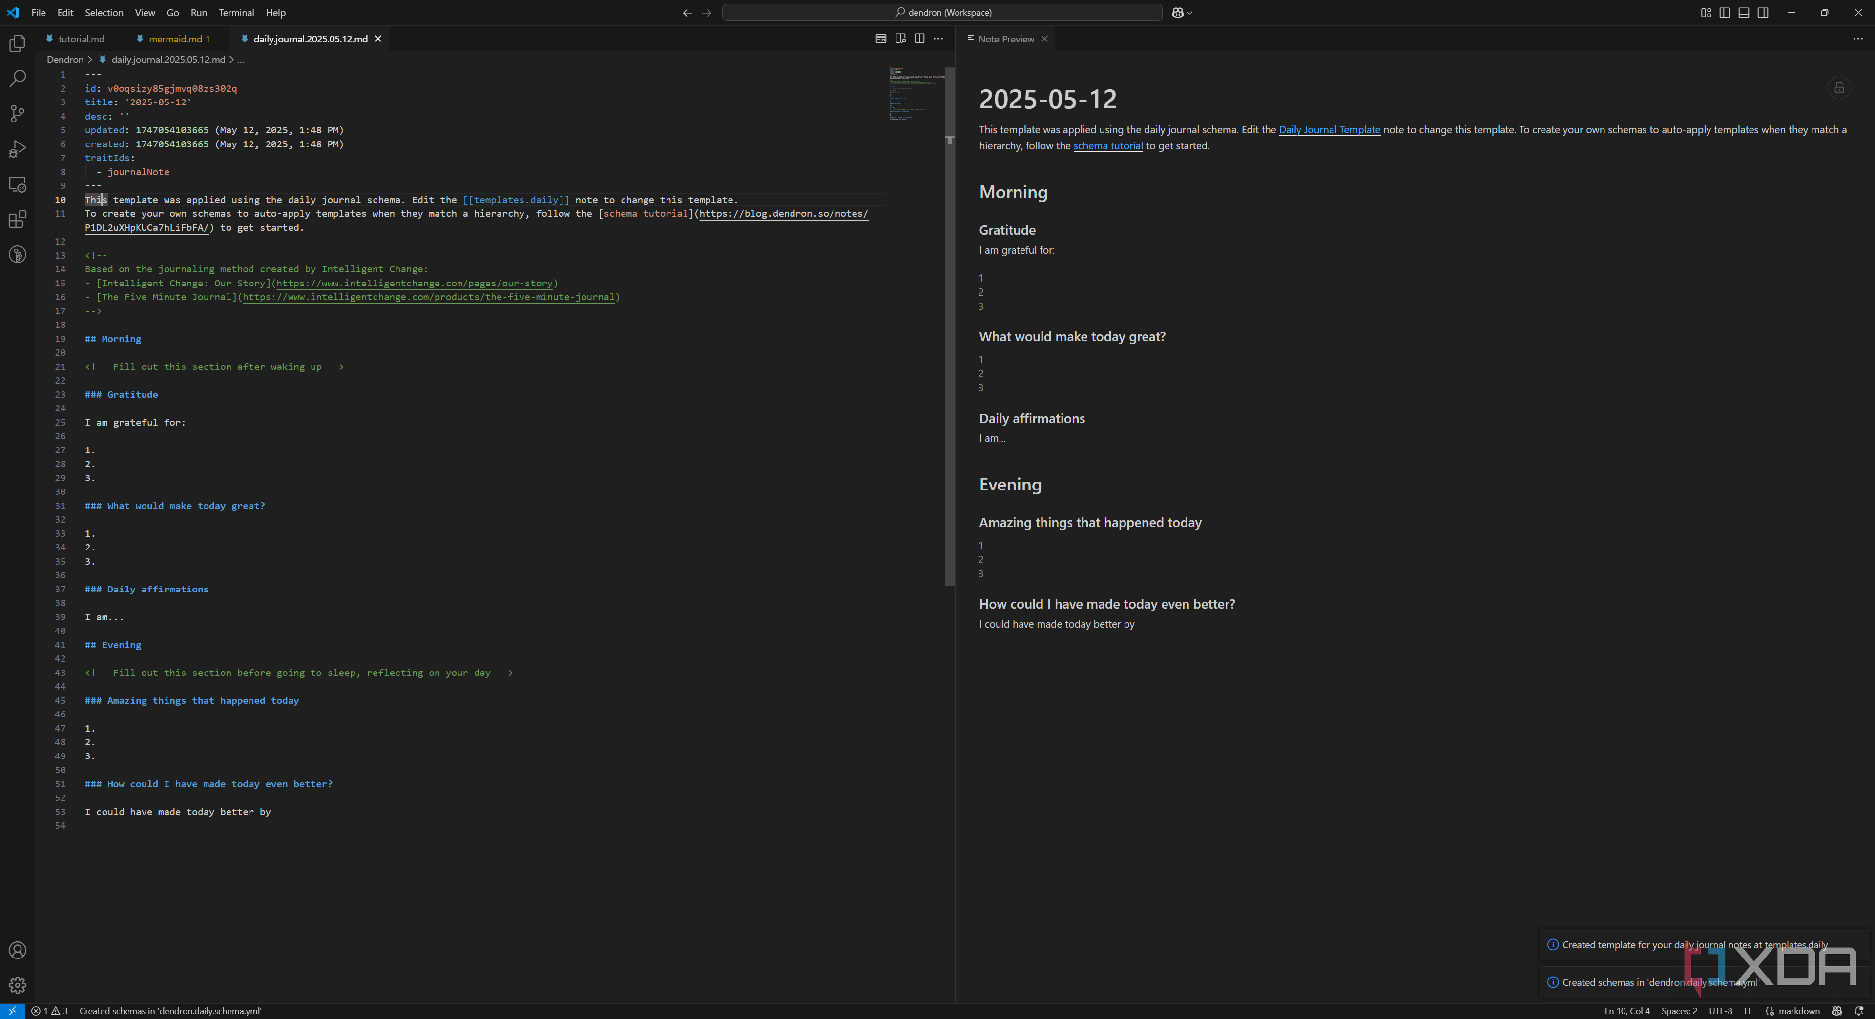Expand the Copilot dropdown chevron in title bar

1189,12
